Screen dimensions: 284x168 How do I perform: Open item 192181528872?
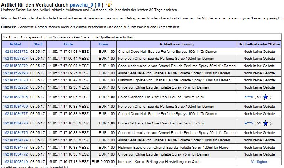point(15,66)
